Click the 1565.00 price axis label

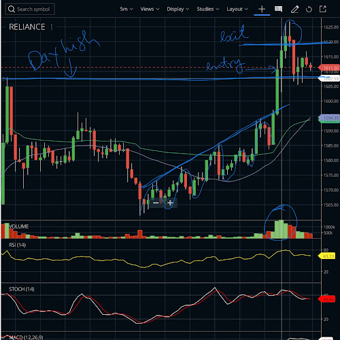[331, 205]
